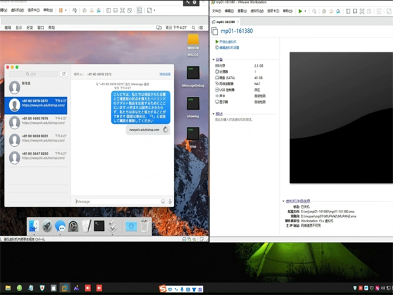Click the emoji picker in message field
Screen dimensions: 393x295
click(x=162, y=201)
